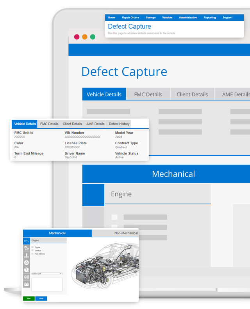Click the blue Clear button
Screen dimensions: 250x309
tap(41, 298)
